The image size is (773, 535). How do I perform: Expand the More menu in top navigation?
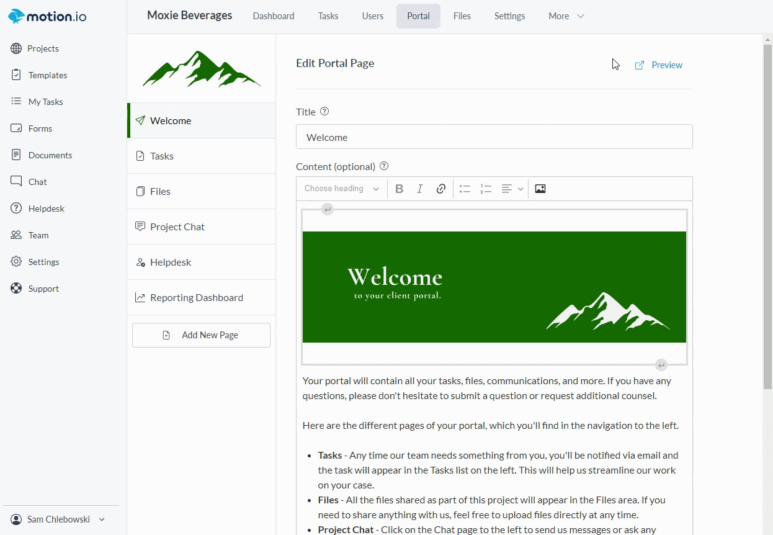(x=566, y=16)
